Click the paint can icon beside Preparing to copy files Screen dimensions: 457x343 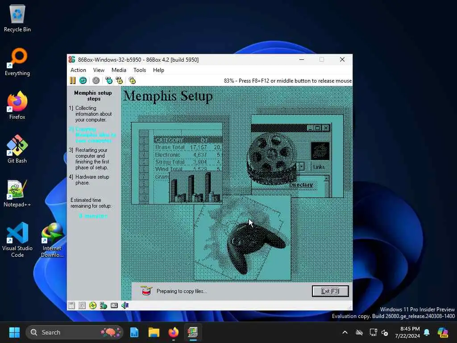tap(146, 291)
